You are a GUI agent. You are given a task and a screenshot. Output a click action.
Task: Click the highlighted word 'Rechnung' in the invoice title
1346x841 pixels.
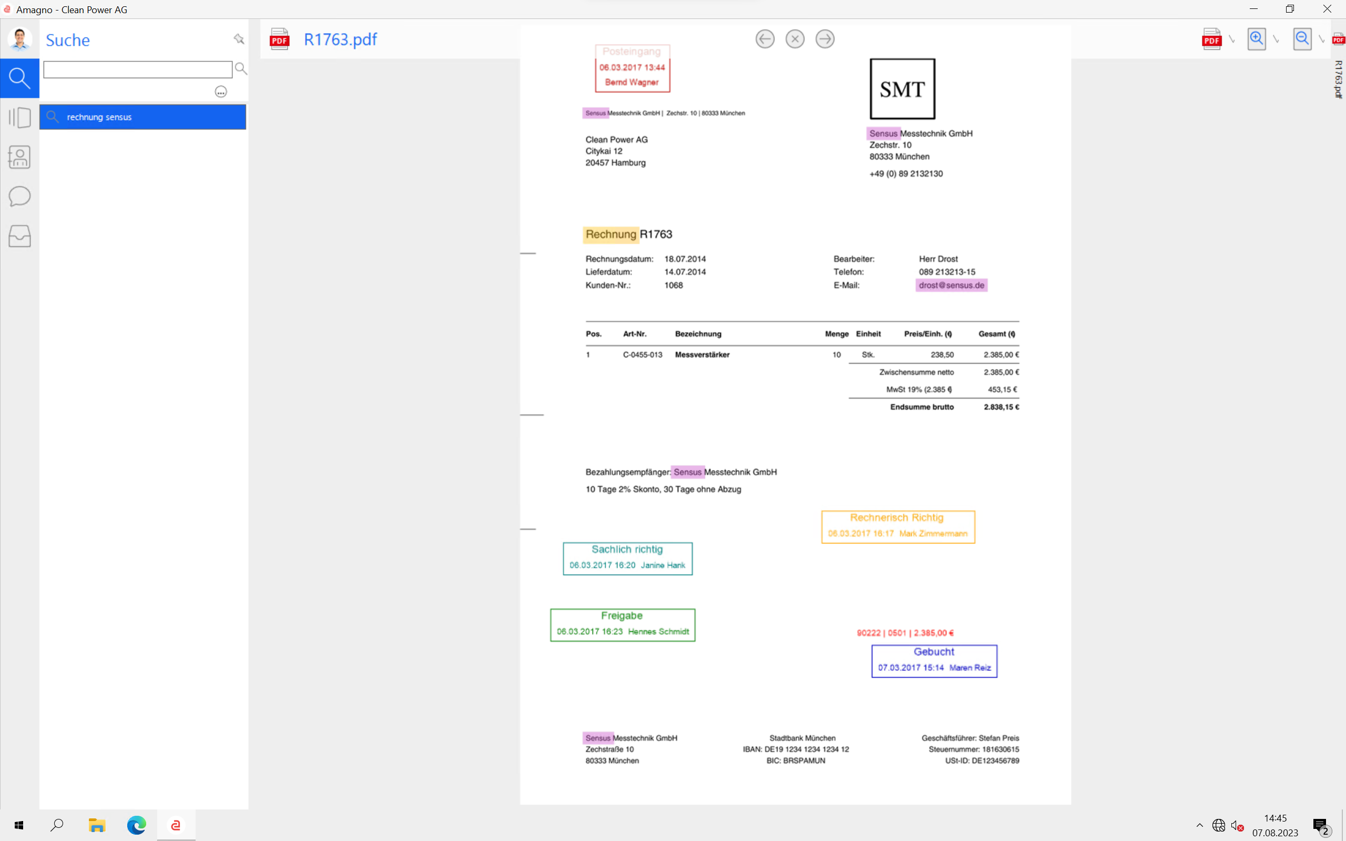[611, 234]
